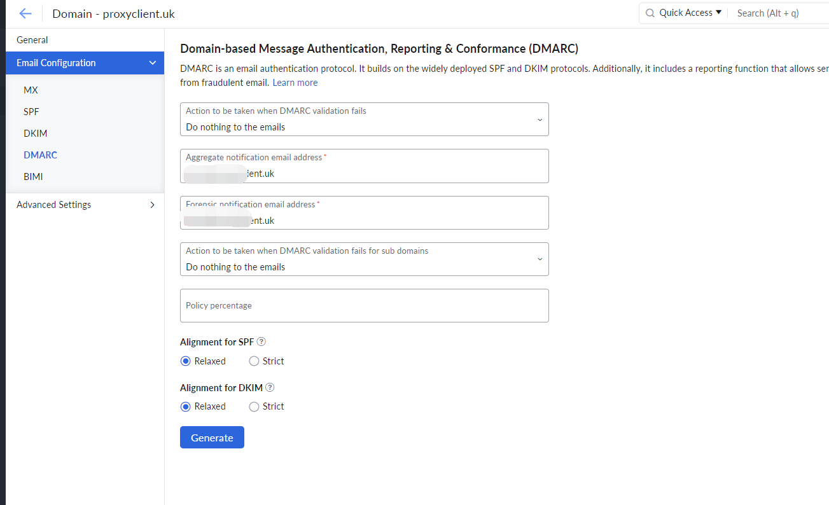Click the DMARC section heading text
This screenshot has width=829, height=505.
[379, 48]
